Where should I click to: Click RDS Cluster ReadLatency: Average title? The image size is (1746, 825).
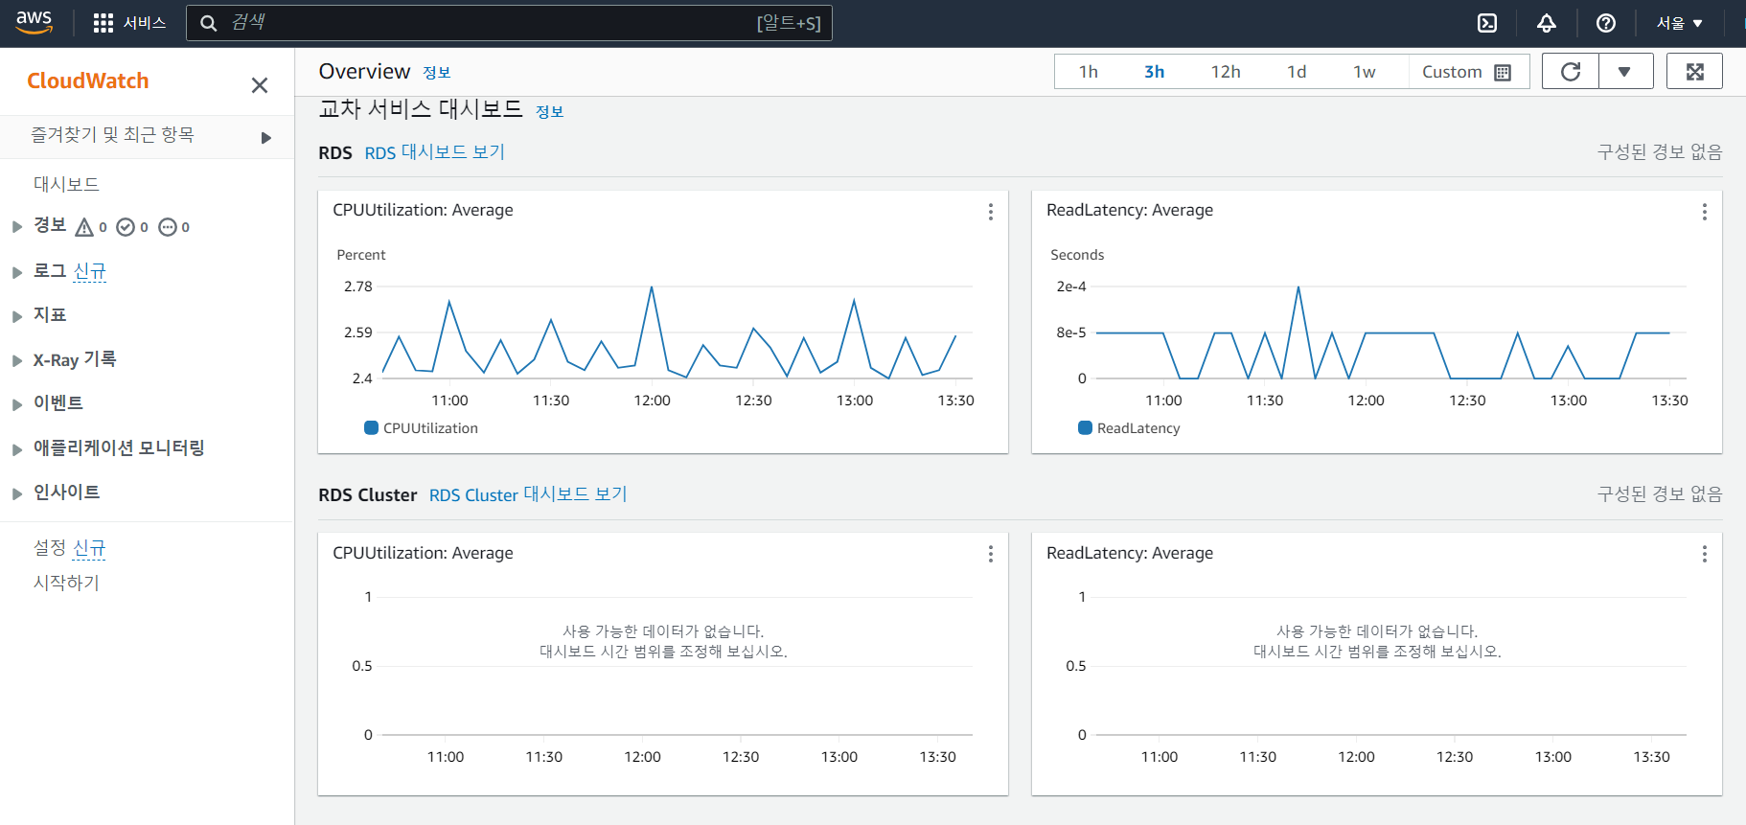(1130, 553)
